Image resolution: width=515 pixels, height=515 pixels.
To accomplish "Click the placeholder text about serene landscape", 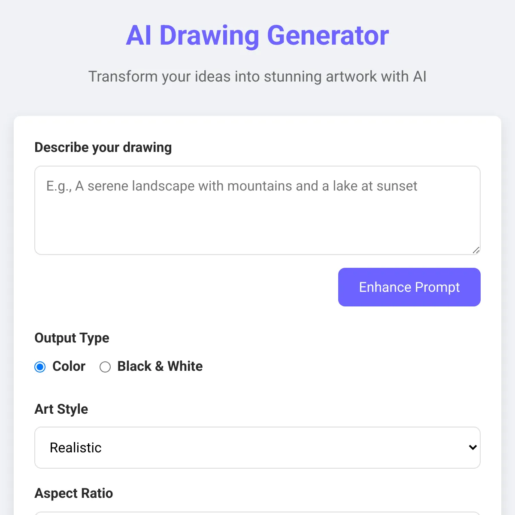I will (x=232, y=186).
